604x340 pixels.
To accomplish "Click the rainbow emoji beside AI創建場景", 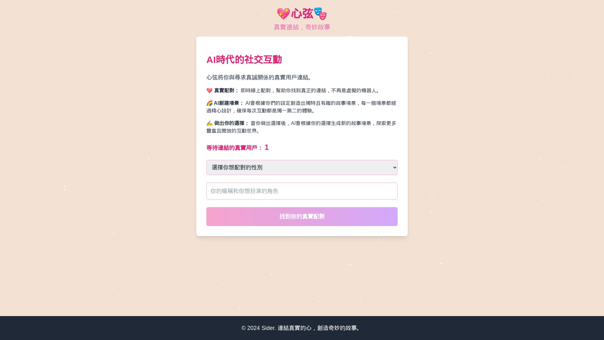I will click(210, 103).
